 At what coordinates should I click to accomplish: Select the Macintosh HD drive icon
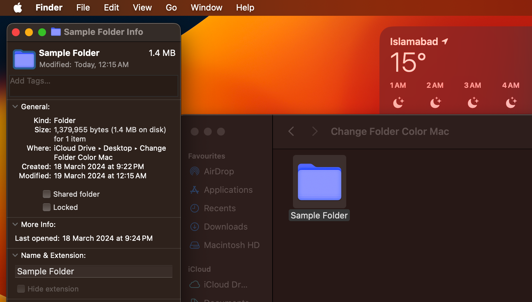tap(195, 245)
